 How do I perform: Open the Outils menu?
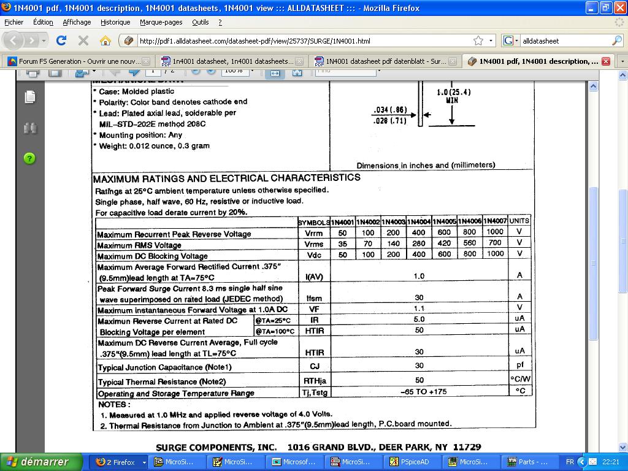pos(201,22)
